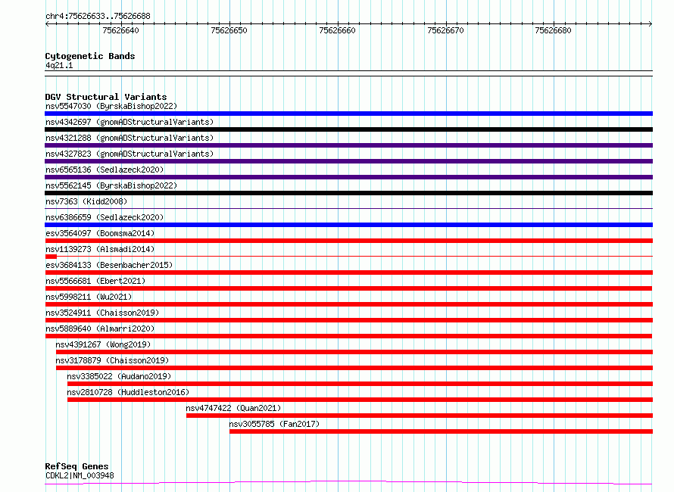Select the blue bar under nsv5547030
Image resolution: width=674 pixels, height=492 pixels.
click(348, 114)
